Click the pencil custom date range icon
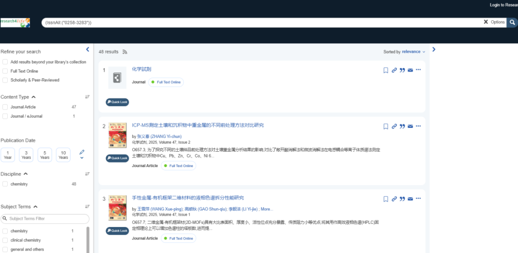This screenshot has height=253, width=518. pos(82,152)
